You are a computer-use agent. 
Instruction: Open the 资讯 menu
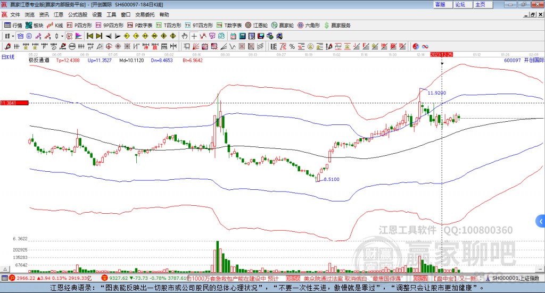click(x=44, y=14)
